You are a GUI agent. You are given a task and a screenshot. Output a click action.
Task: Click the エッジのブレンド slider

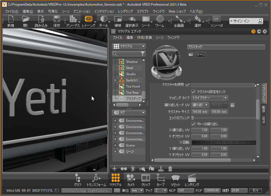[x=224, y=118]
